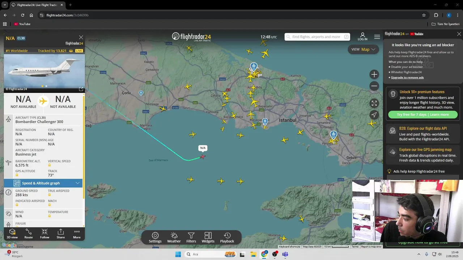Zoom in on the map
This screenshot has height=260, width=463.
tap(374, 74)
